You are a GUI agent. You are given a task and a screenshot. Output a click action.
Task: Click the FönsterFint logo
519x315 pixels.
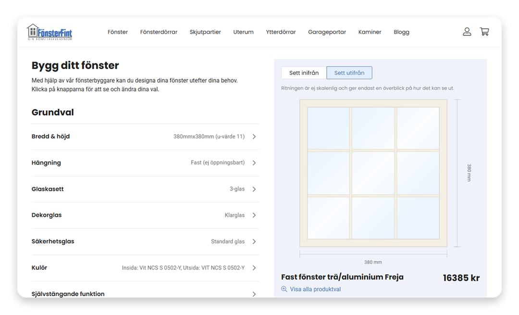click(49, 32)
